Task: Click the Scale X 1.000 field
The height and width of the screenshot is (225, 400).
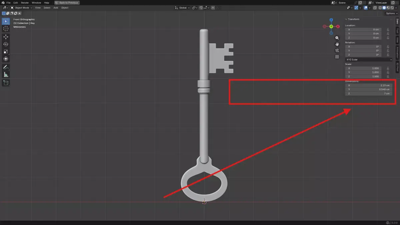Action: click(363, 68)
